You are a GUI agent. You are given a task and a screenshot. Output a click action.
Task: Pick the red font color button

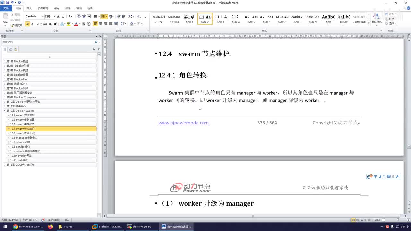[x=76, y=24]
